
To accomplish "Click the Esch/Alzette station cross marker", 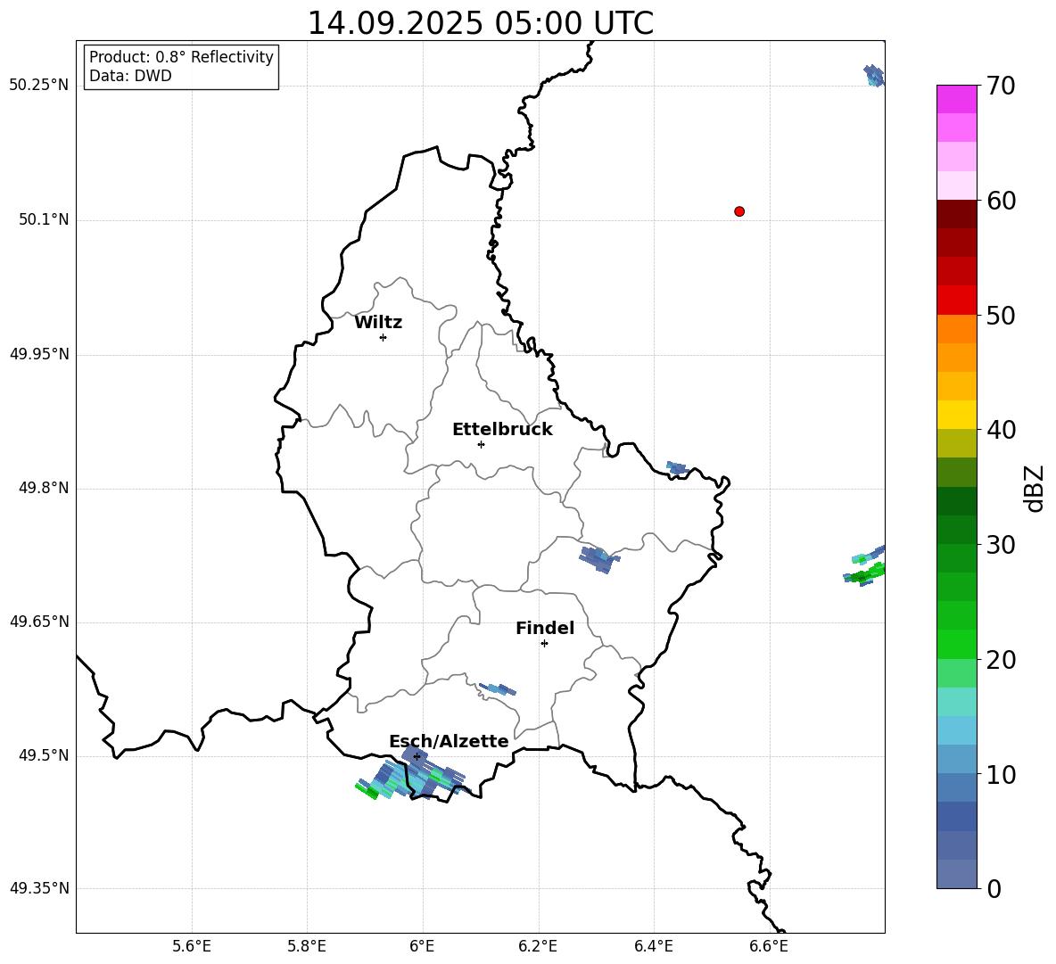I will point(417,756).
